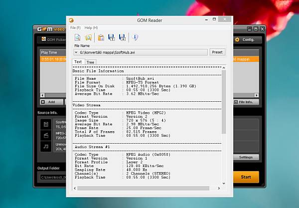Click File Info. button in GOM Video Converter
Image resolution: width=299 pixels, height=208 pixels.
(x=246, y=102)
